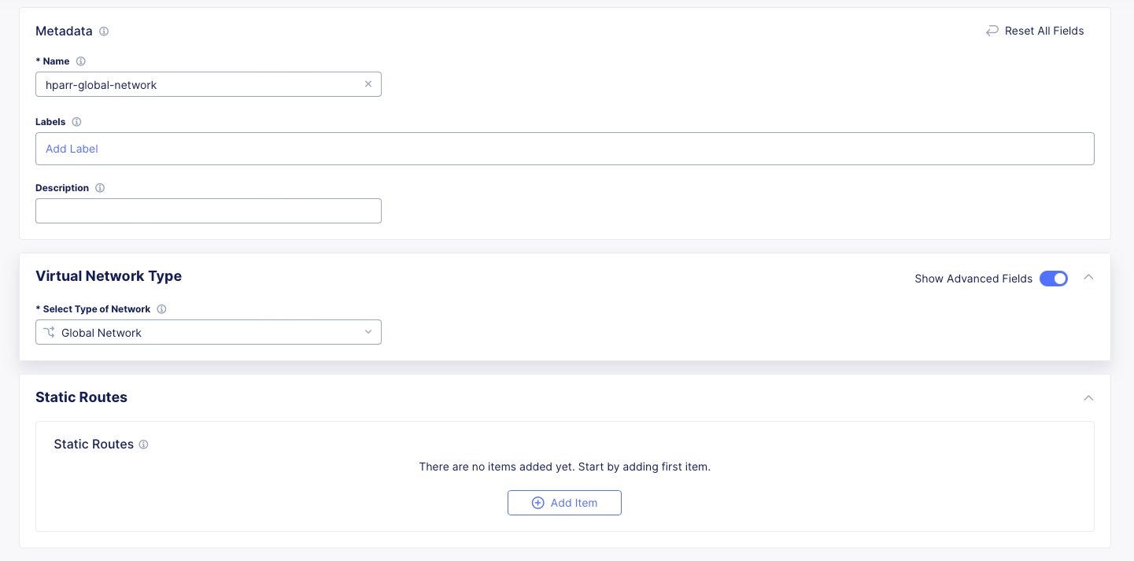The height and width of the screenshot is (561, 1134).
Task: Open info icon next to inner Static Routes label
Action: pos(143,445)
